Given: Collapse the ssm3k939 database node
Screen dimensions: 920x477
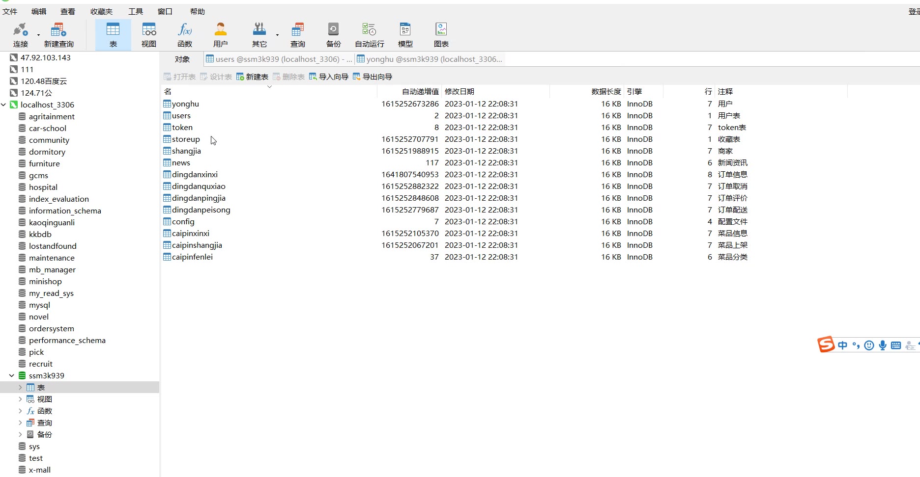Looking at the screenshot, I should (x=12, y=375).
